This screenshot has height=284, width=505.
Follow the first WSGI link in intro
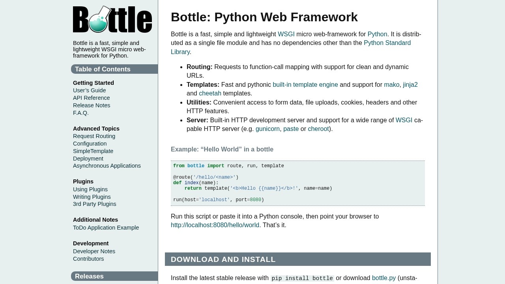[x=286, y=34]
